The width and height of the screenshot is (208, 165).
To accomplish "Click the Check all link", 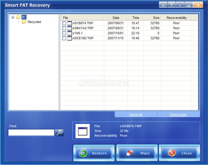I will pos(136,115).
